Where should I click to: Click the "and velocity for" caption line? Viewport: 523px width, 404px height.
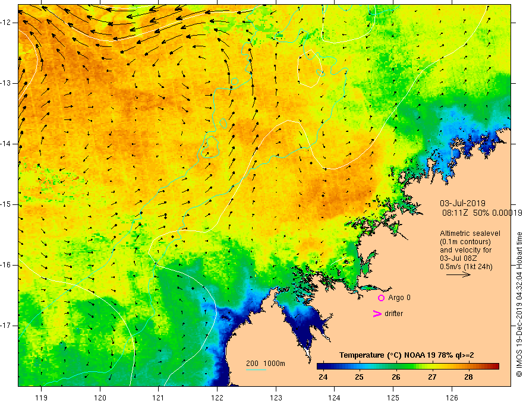point(465,250)
